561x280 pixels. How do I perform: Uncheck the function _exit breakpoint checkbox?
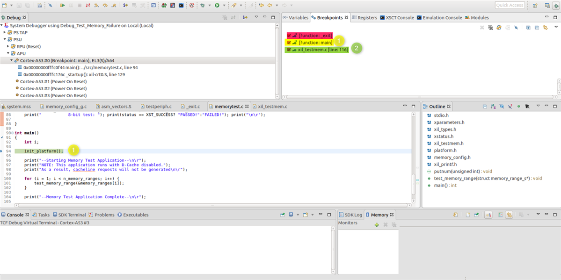point(289,36)
